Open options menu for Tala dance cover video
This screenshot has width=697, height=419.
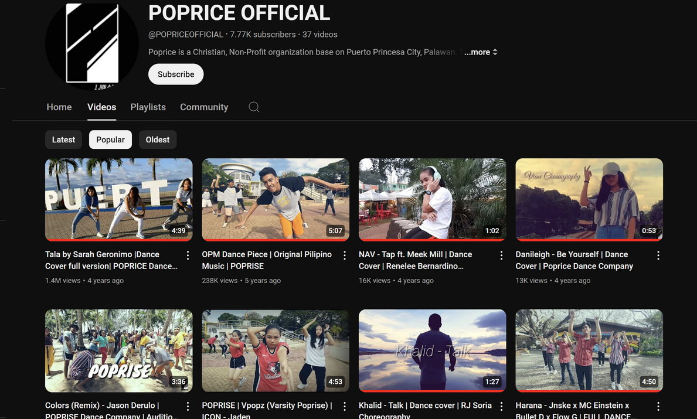coord(188,256)
